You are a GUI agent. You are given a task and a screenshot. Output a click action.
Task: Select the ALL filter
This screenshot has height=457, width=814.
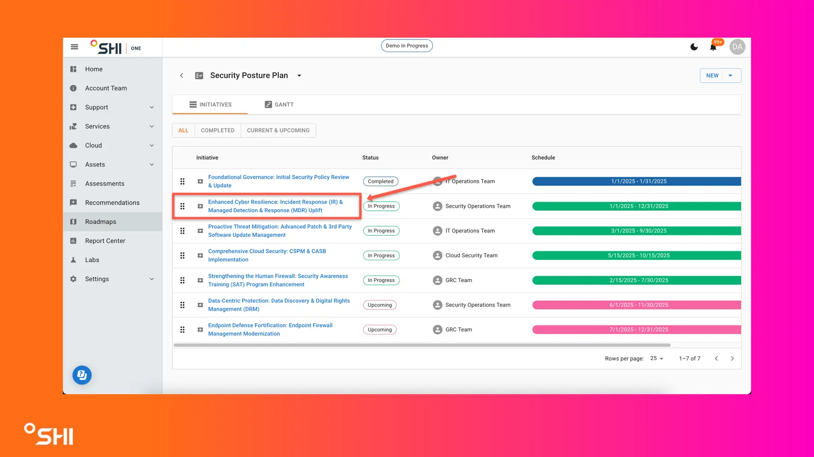(183, 130)
